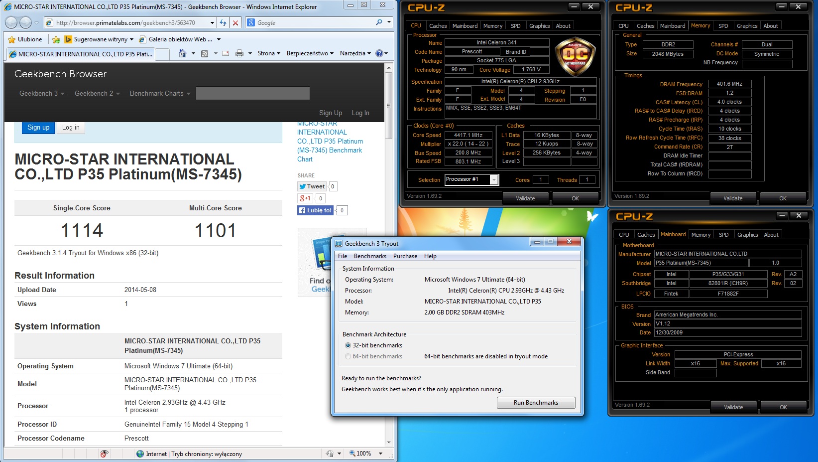Open the Home page icon

pos(182,53)
